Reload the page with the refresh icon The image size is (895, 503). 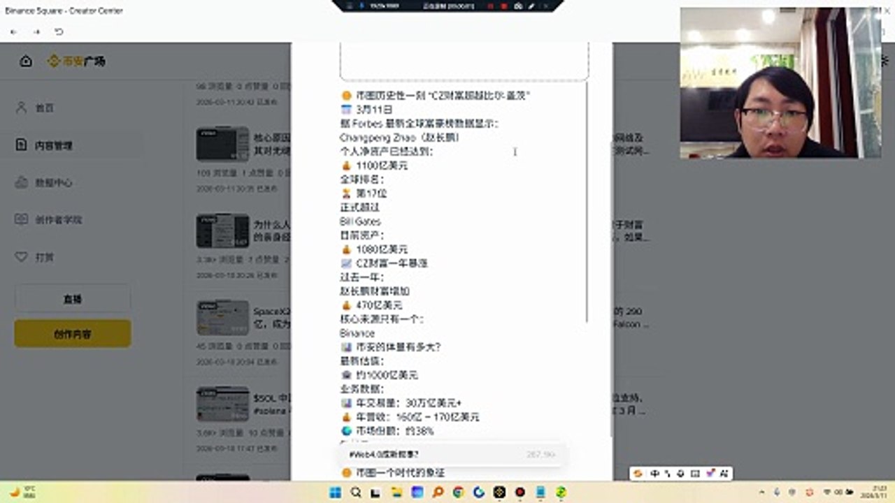pyautogui.click(x=59, y=32)
